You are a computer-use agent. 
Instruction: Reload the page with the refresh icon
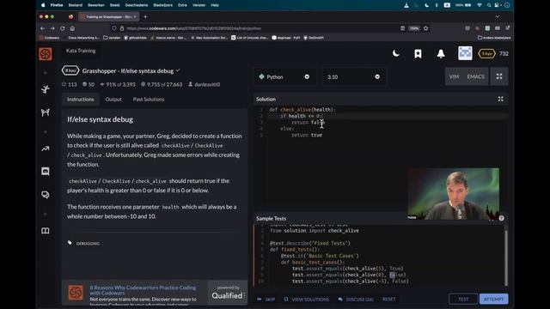pyautogui.click(x=62, y=28)
